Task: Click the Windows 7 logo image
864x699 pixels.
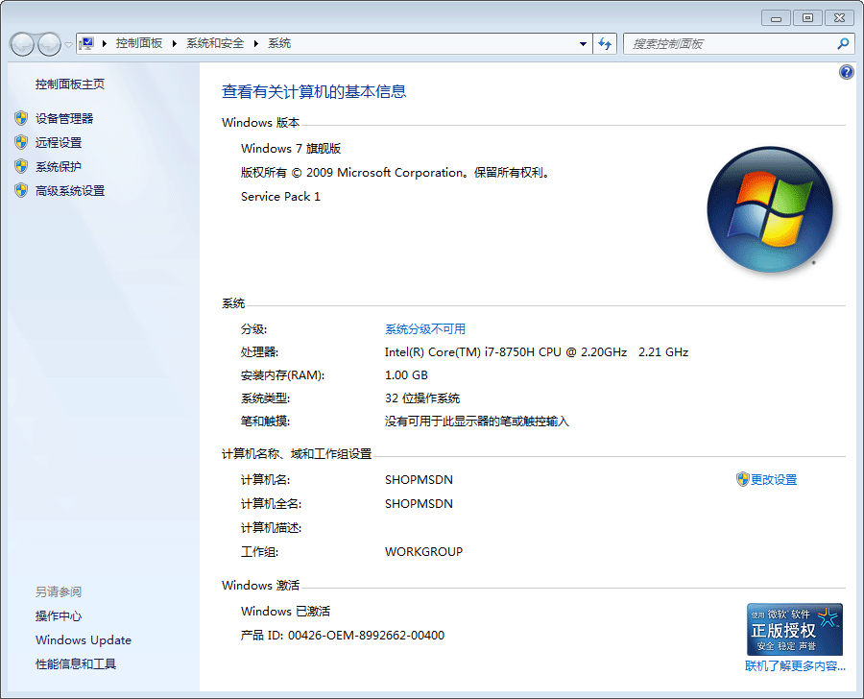Action: pyautogui.click(x=770, y=209)
